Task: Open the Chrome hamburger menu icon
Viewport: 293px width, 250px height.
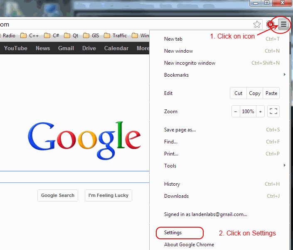Action: pos(283,24)
